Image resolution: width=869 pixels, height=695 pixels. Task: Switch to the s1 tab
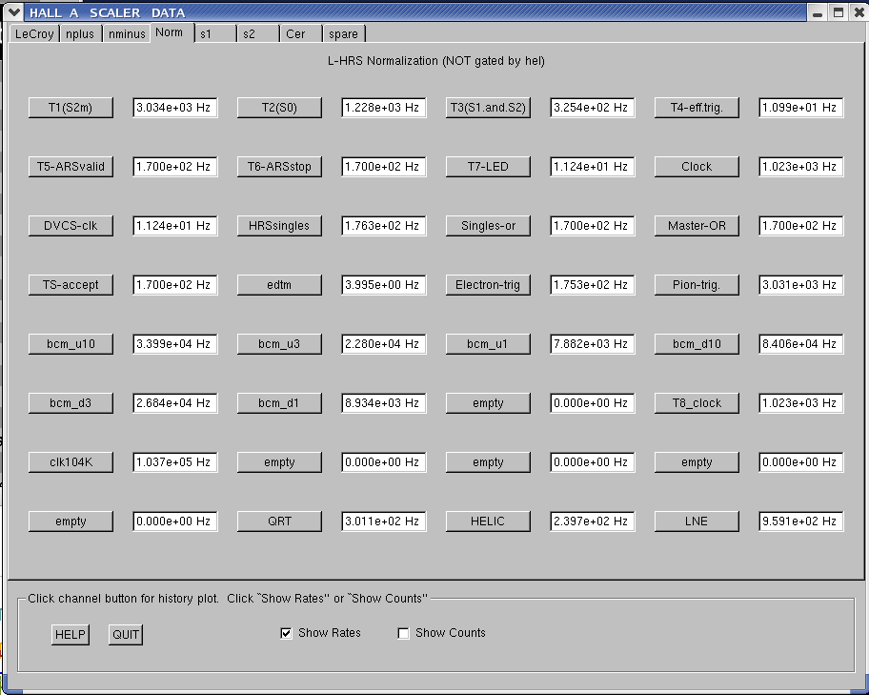tap(215, 33)
